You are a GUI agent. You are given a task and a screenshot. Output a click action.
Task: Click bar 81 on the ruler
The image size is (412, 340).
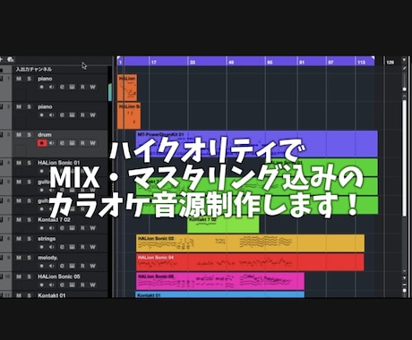(x=302, y=63)
